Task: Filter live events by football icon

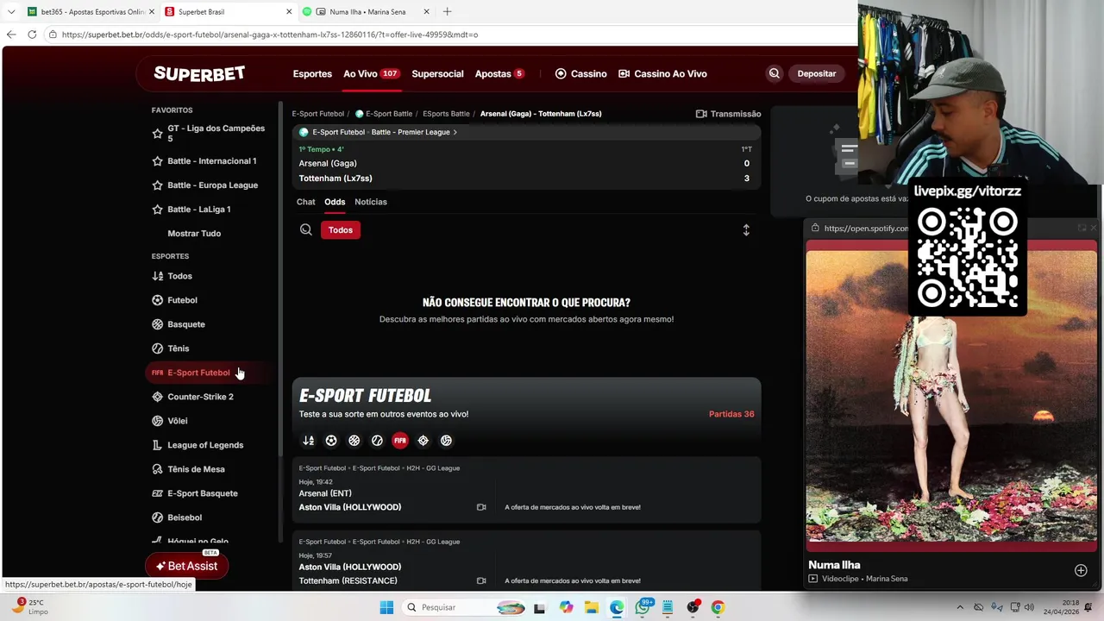Action: (x=331, y=441)
